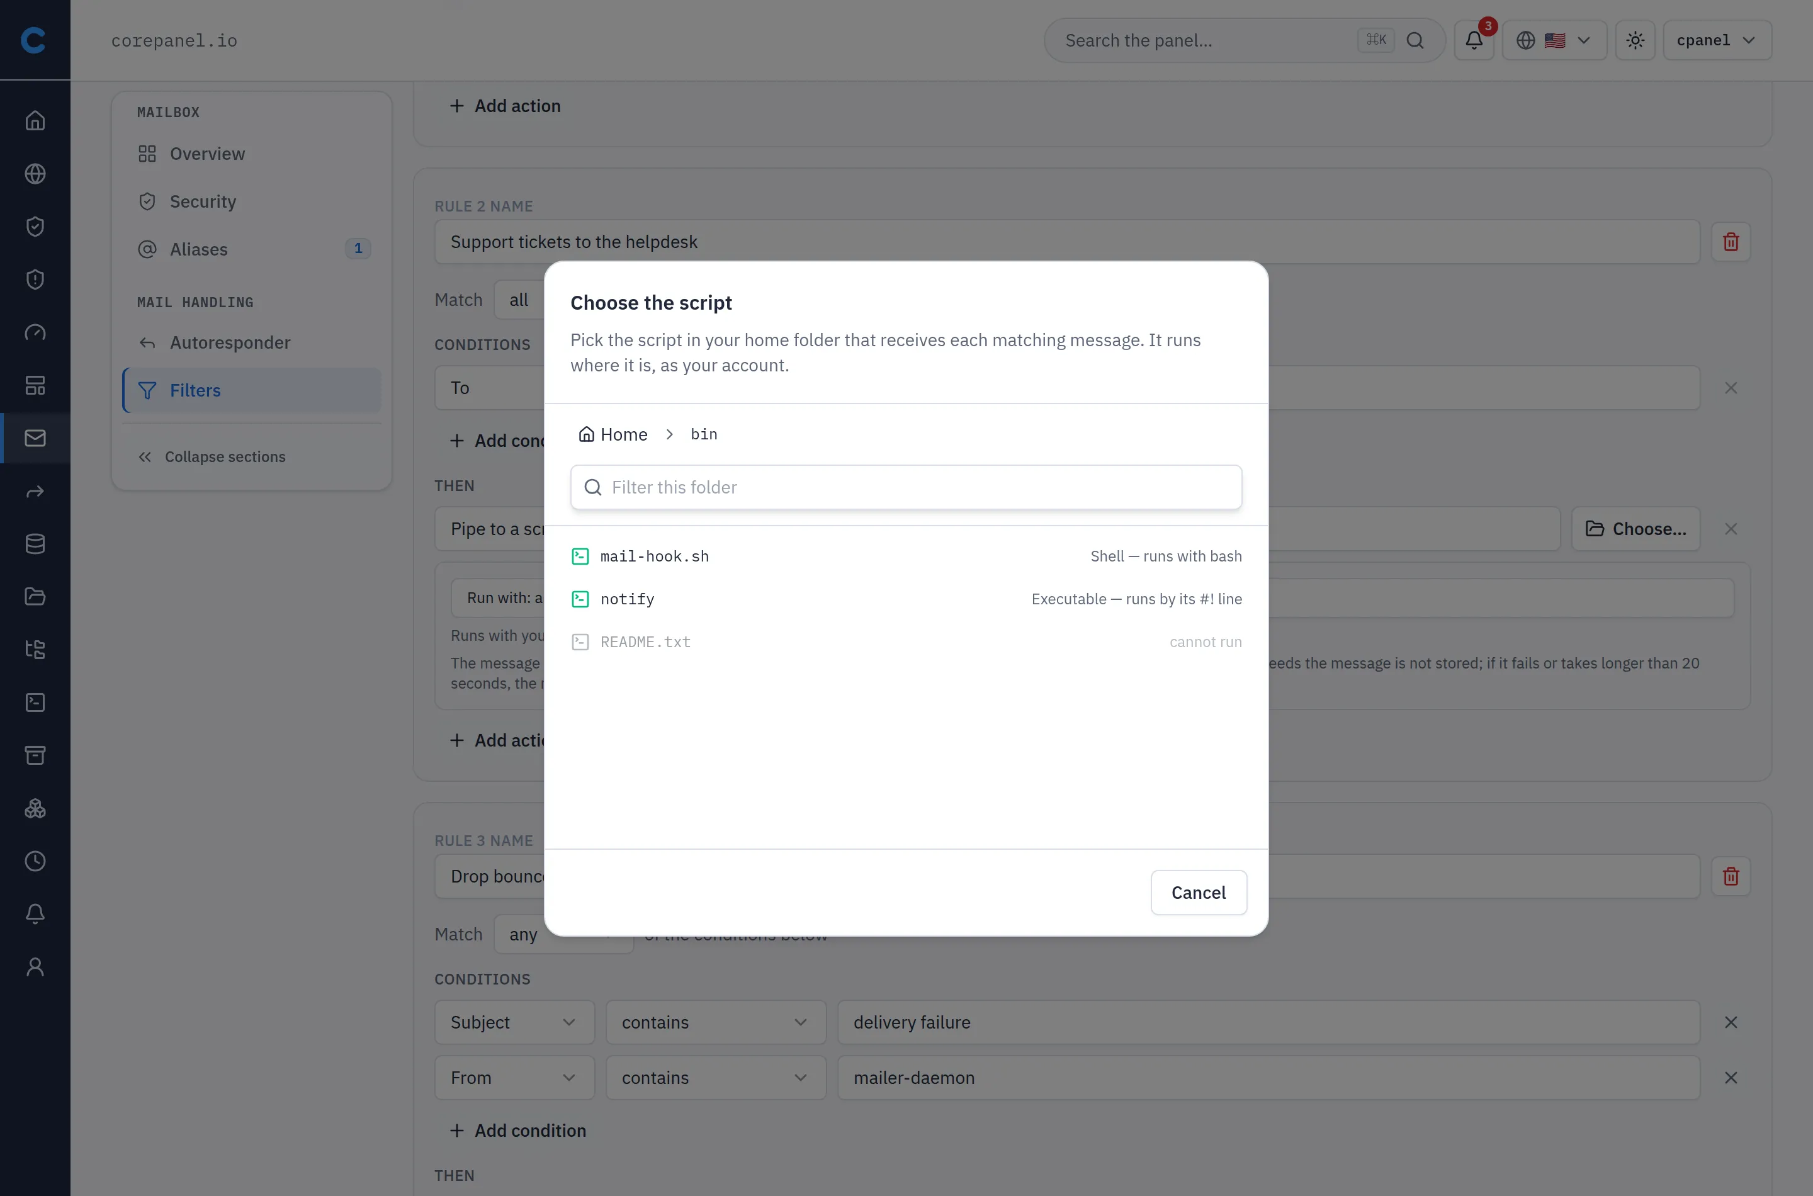Open the user account icon in sidebar

pyautogui.click(x=35, y=967)
